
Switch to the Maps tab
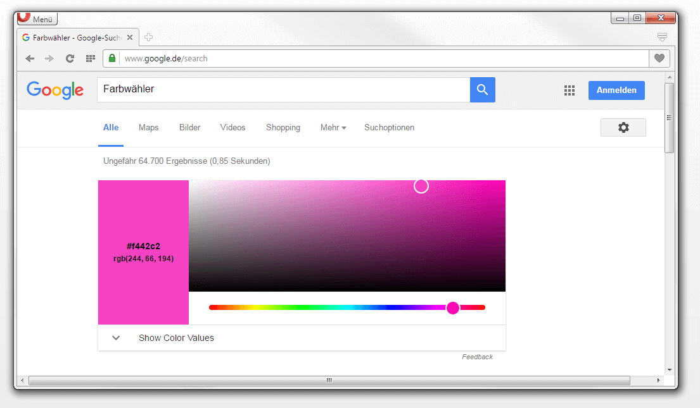[x=149, y=128]
